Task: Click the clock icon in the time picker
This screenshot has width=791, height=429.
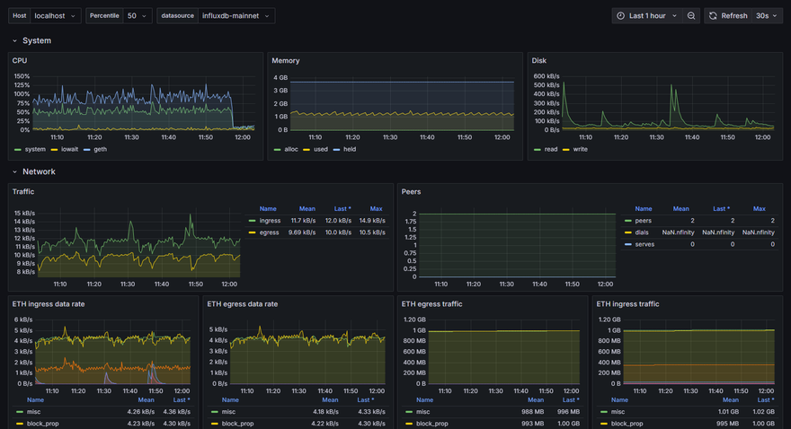Action: coord(620,16)
